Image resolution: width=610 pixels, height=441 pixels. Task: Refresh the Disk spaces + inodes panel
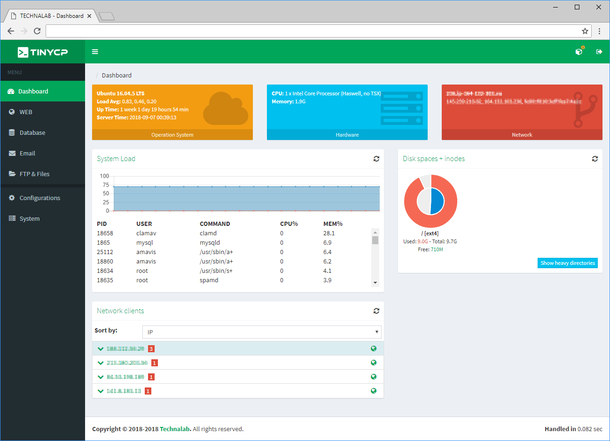click(x=594, y=159)
